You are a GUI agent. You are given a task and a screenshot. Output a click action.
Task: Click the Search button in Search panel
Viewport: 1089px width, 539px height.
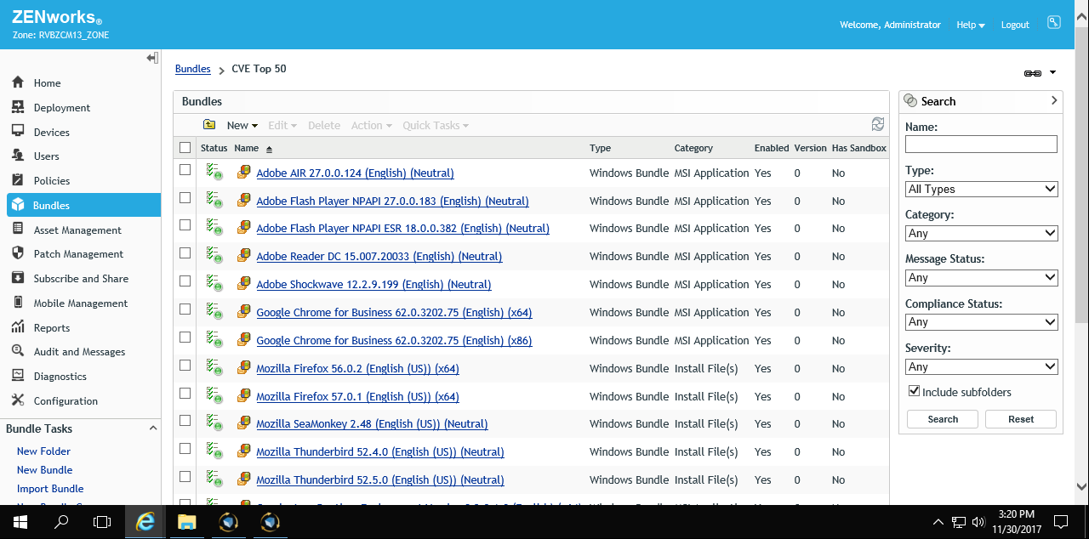943,419
